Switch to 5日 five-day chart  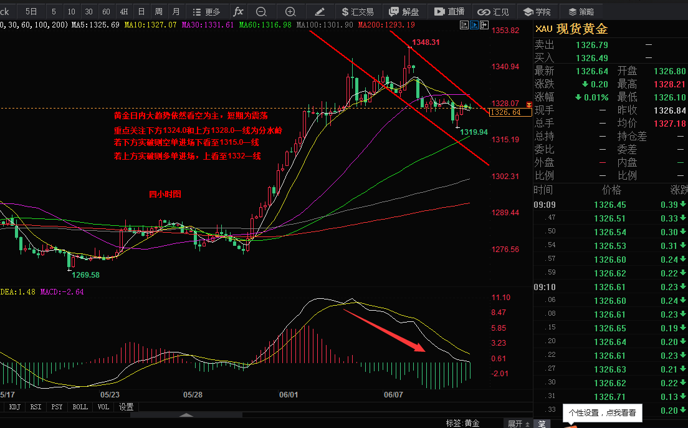point(31,12)
